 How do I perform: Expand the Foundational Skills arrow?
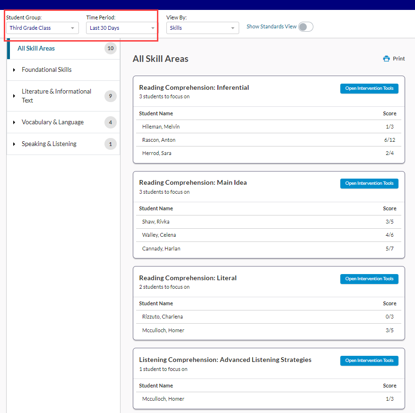coord(14,70)
